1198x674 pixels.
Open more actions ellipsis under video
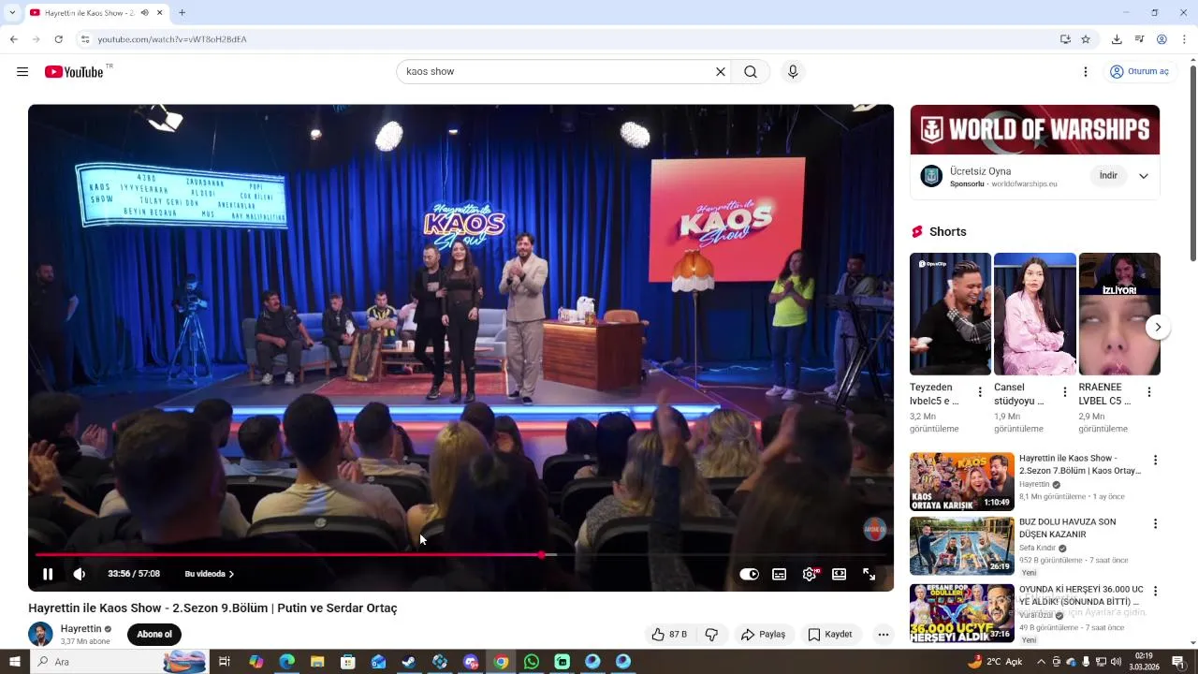tap(883, 635)
